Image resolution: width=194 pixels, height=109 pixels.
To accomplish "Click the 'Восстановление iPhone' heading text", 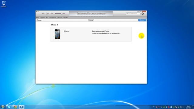I will [x=101, y=31].
